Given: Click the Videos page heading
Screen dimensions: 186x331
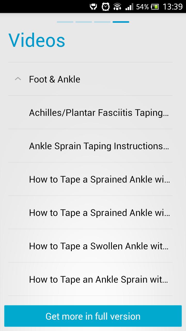Looking at the screenshot, I should tap(37, 40).
